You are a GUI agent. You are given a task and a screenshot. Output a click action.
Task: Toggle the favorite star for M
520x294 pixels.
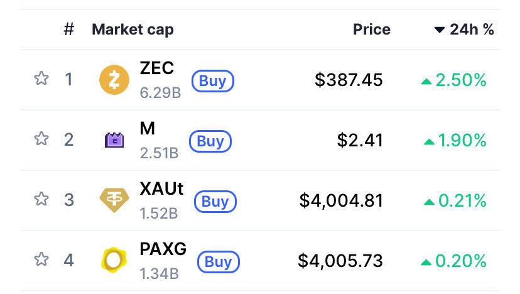[41, 139]
